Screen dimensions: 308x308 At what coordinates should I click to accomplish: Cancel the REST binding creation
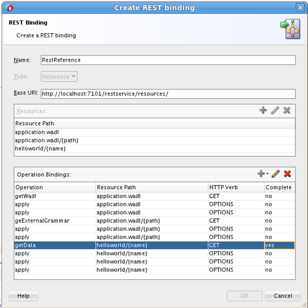(x=283, y=296)
